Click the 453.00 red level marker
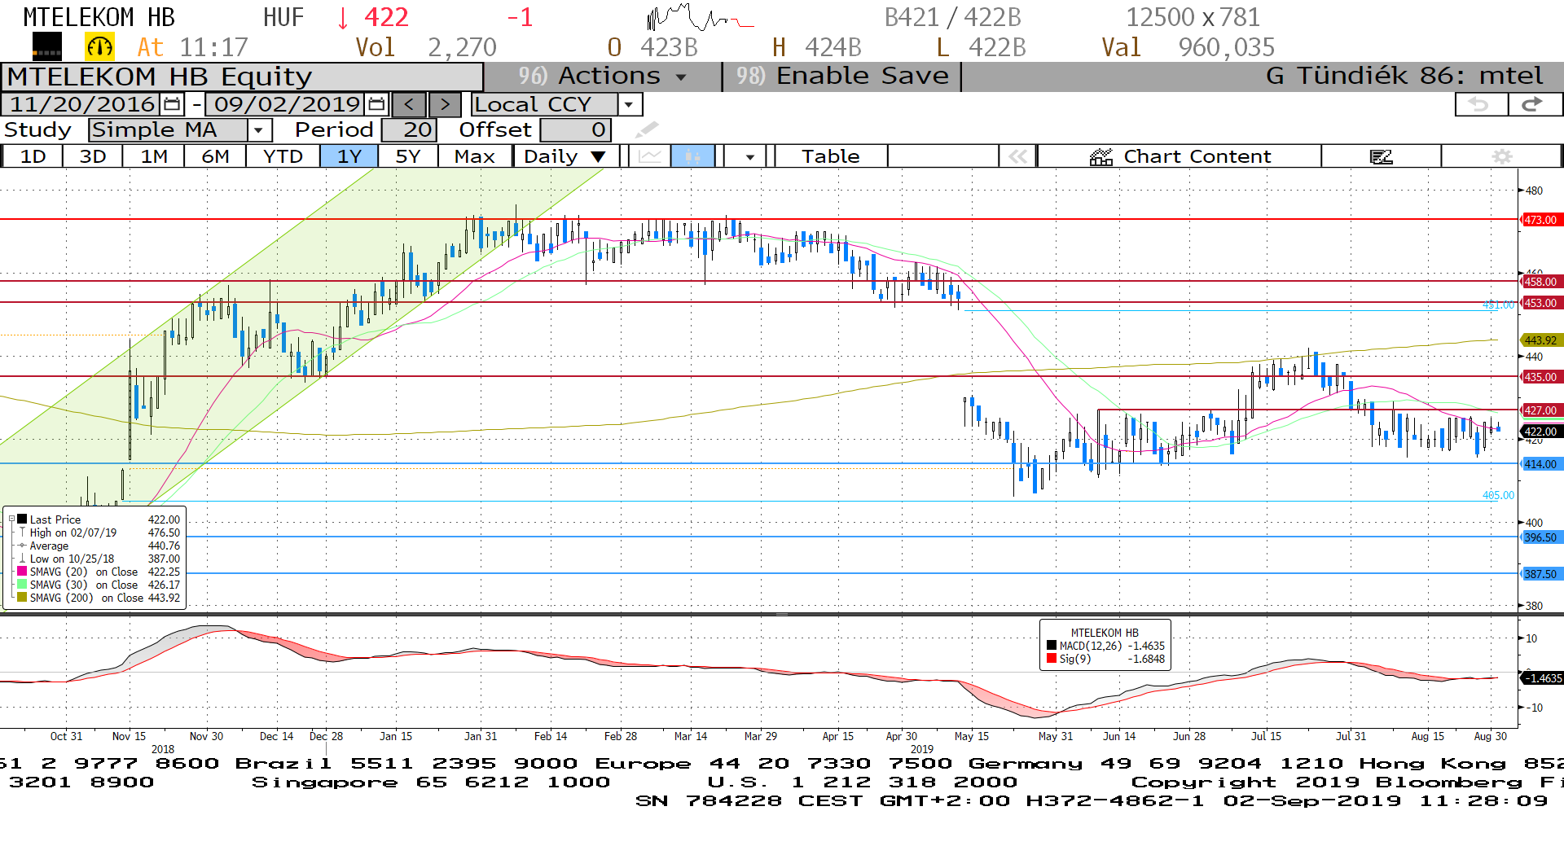Viewport: 1564px width, 846px height. click(x=1540, y=303)
